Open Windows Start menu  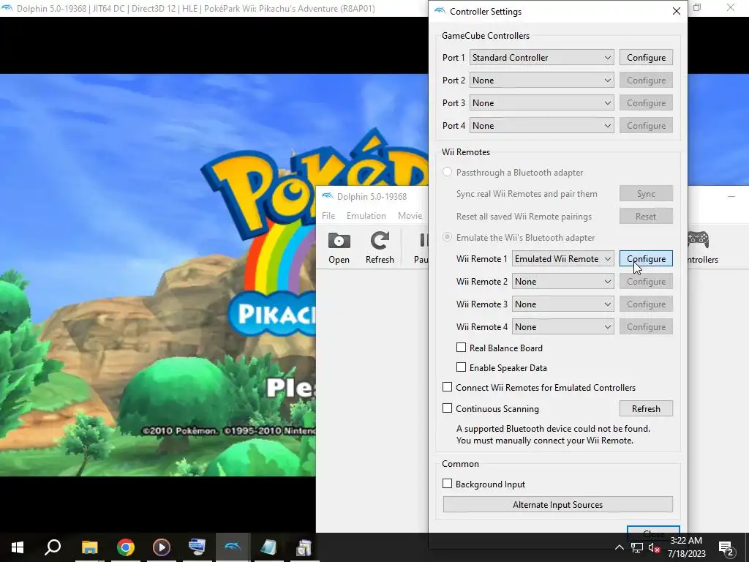tap(18, 547)
